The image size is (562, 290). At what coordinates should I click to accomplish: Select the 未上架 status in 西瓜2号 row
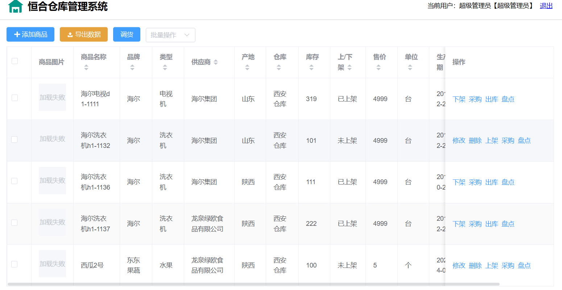pyautogui.click(x=347, y=265)
